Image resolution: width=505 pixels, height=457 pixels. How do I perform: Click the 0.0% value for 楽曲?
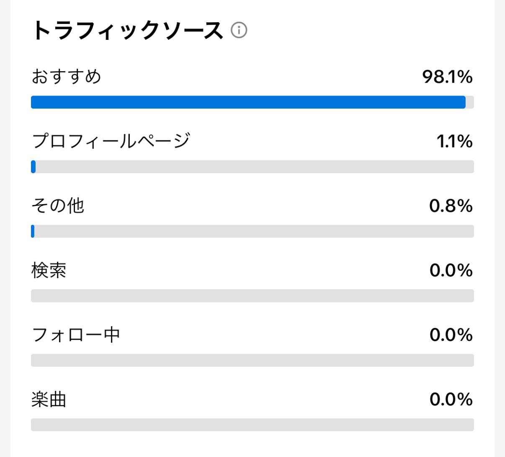point(451,400)
